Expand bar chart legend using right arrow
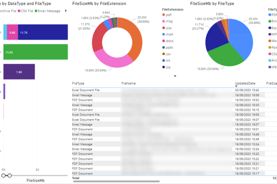Screen dimensions: 277x184 66,11
